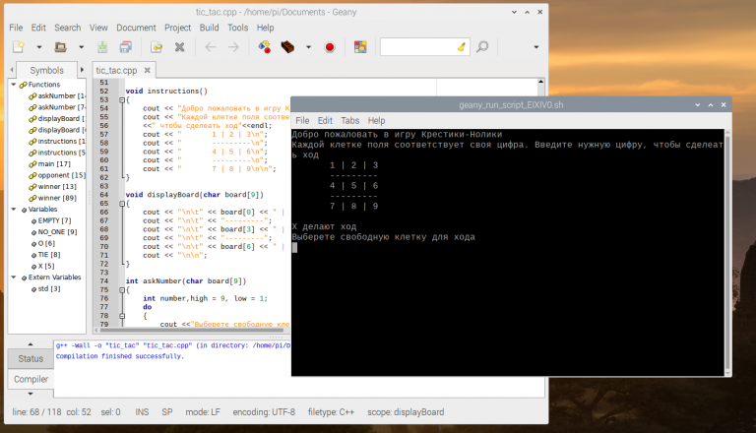Image resolution: width=756 pixels, height=433 pixels.
Task: Click sidebar tab scroll left arrow
Action: click(12, 70)
